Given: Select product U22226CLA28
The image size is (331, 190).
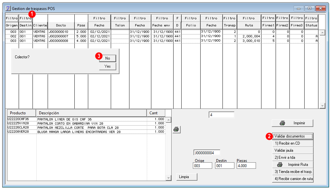Looking at the screenshot, I should [86, 128].
